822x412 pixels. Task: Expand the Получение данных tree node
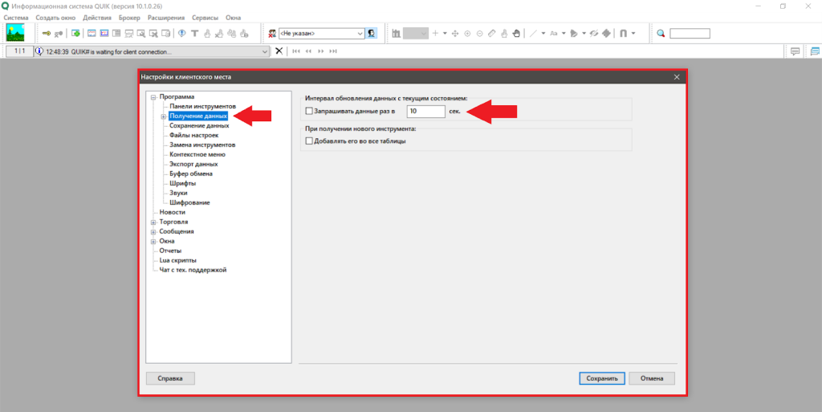coord(164,116)
